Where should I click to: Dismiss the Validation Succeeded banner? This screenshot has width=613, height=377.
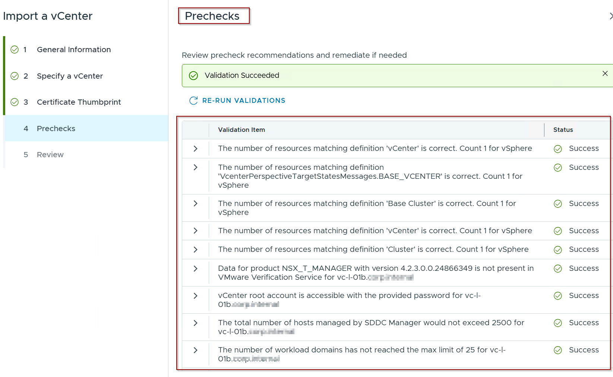click(605, 74)
